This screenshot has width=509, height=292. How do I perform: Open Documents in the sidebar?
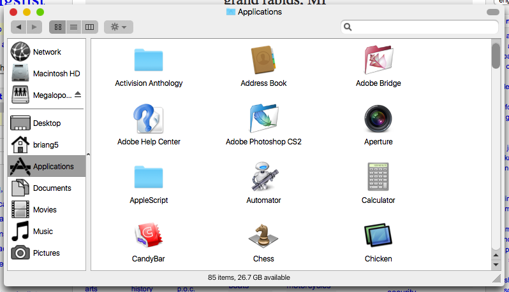(x=47, y=188)
